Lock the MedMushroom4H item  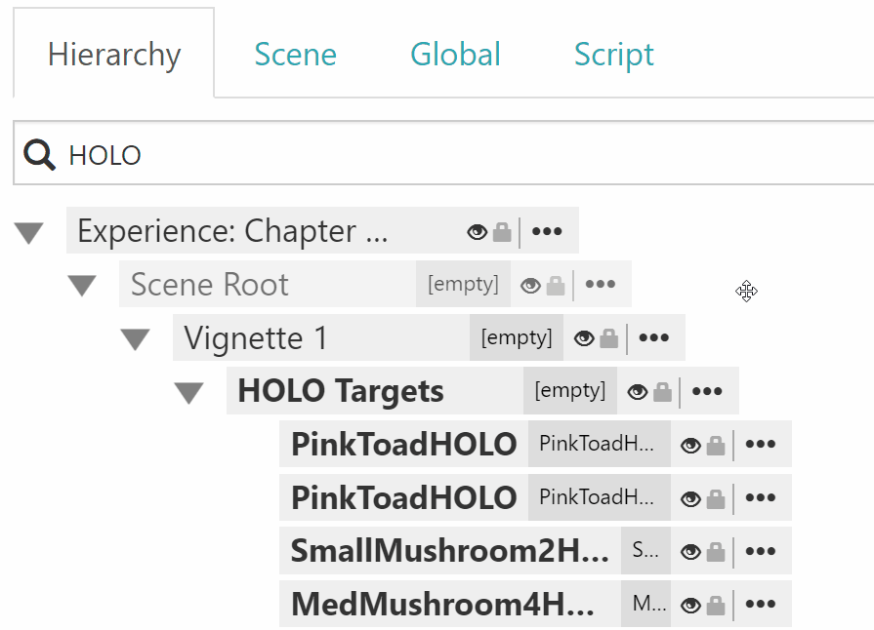[716, 605]
